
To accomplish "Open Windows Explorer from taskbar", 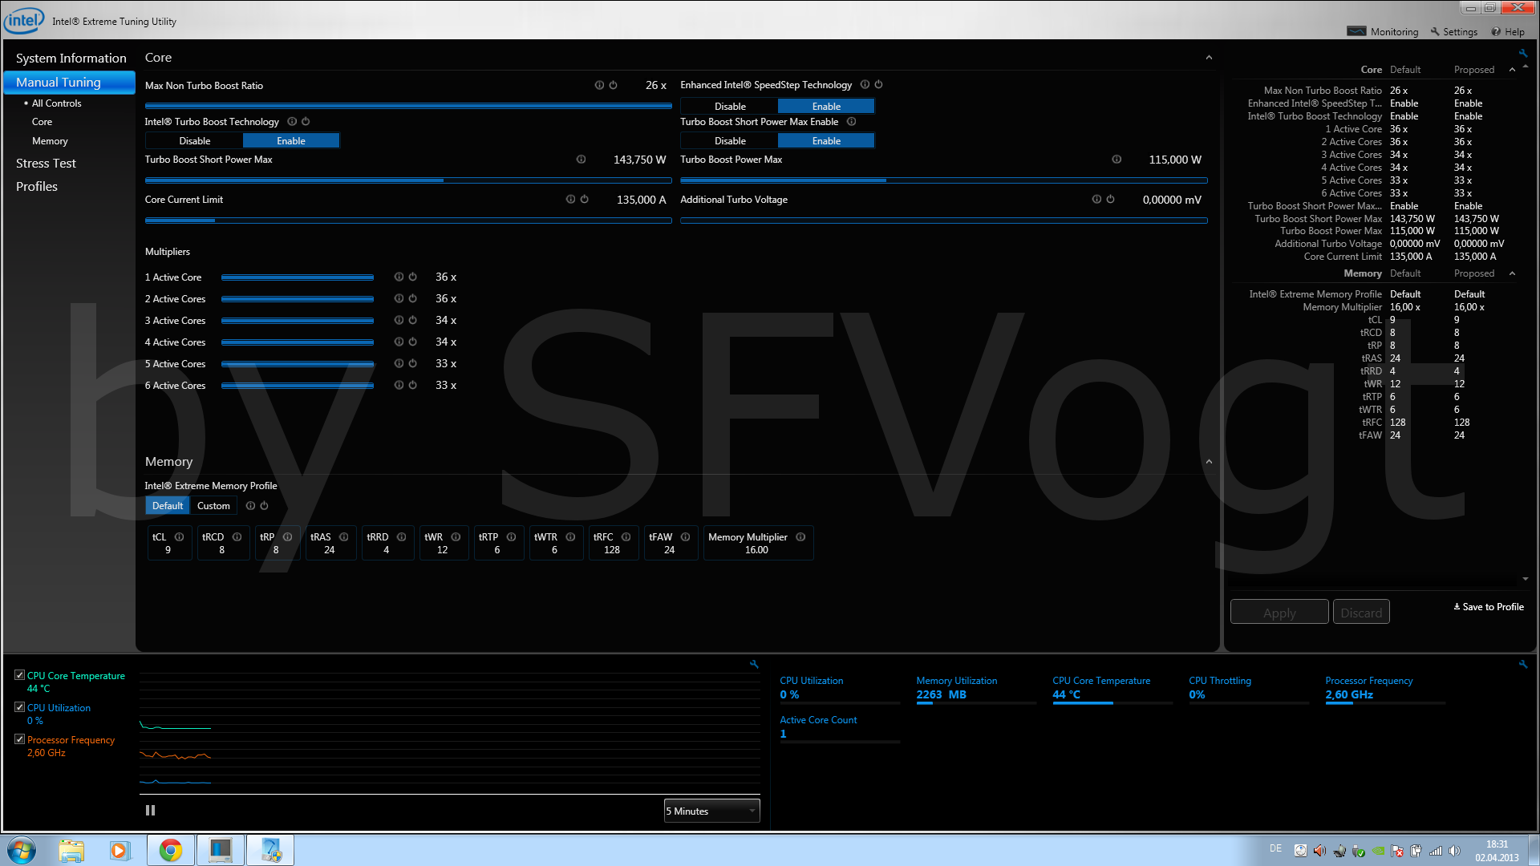I will point(71,850).
